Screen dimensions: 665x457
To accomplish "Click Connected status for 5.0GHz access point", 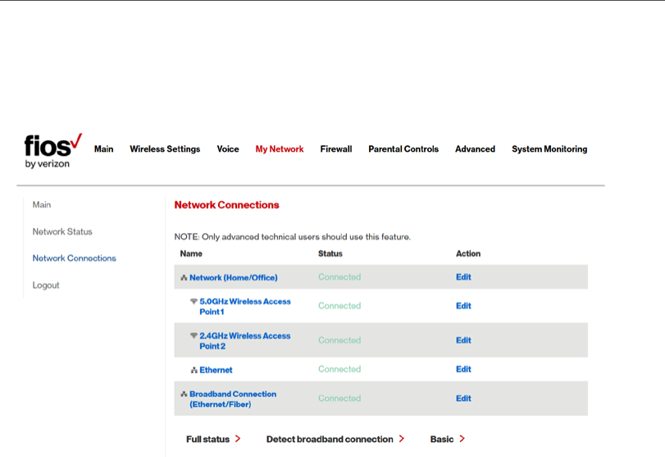I will 339,306.
